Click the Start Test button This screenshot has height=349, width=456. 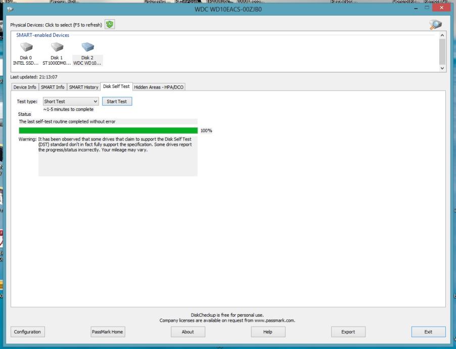coord(117,101)
